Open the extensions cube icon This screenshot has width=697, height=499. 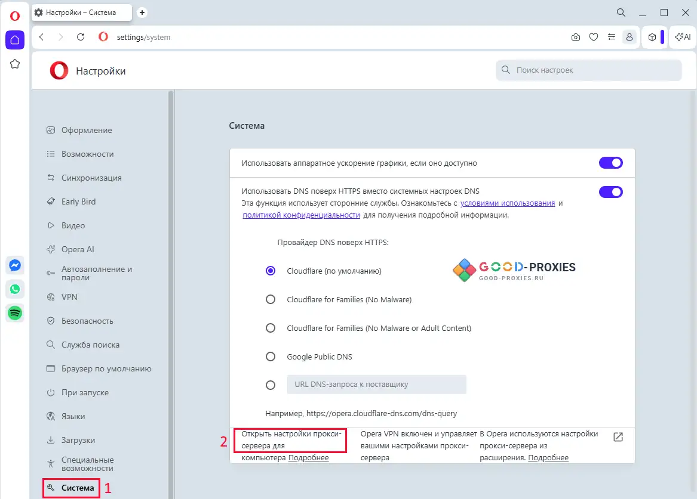point(652,37)
